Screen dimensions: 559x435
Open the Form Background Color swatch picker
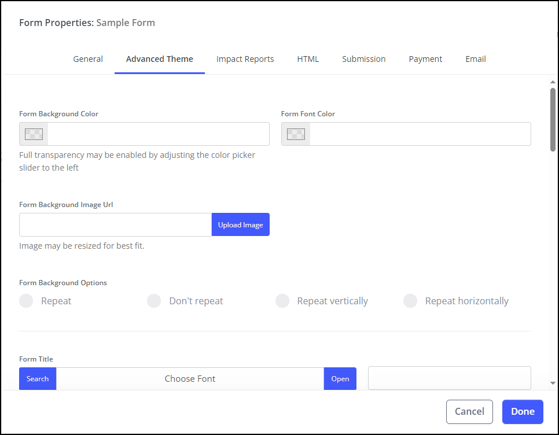click(34, 134)
